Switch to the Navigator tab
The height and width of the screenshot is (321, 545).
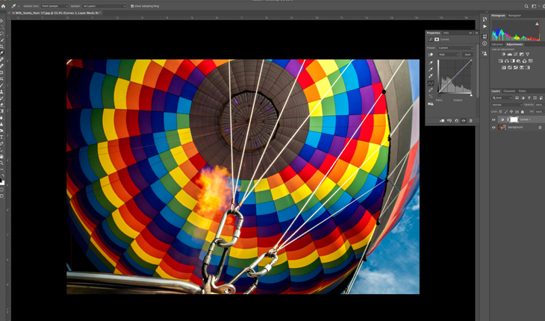[x=514, y=15]
